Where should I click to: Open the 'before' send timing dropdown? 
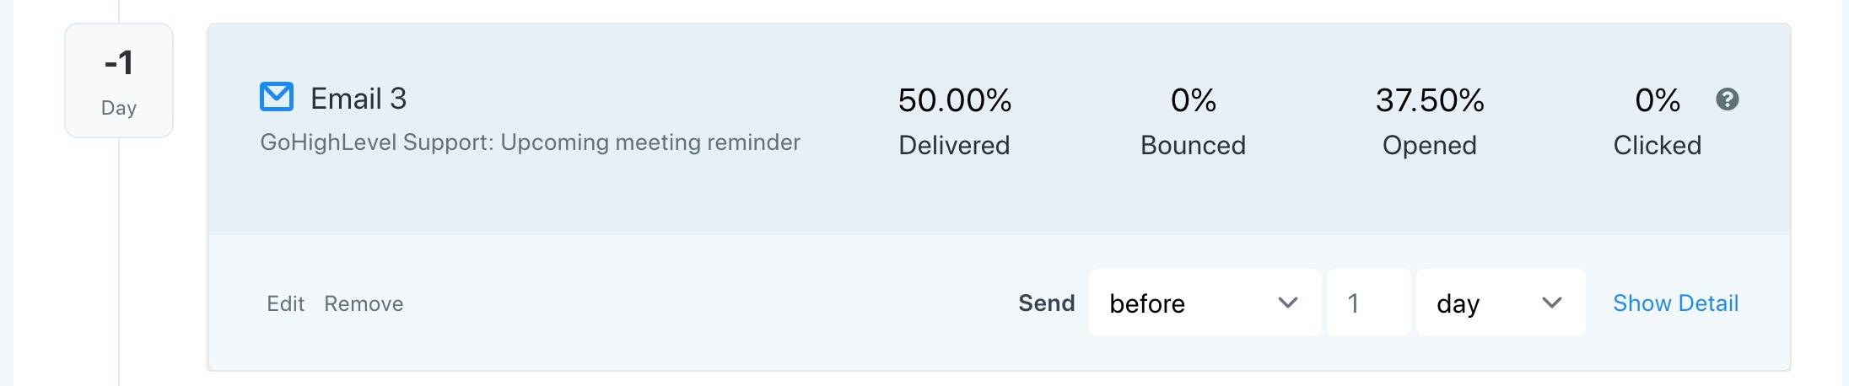[x=1205, y=303]
